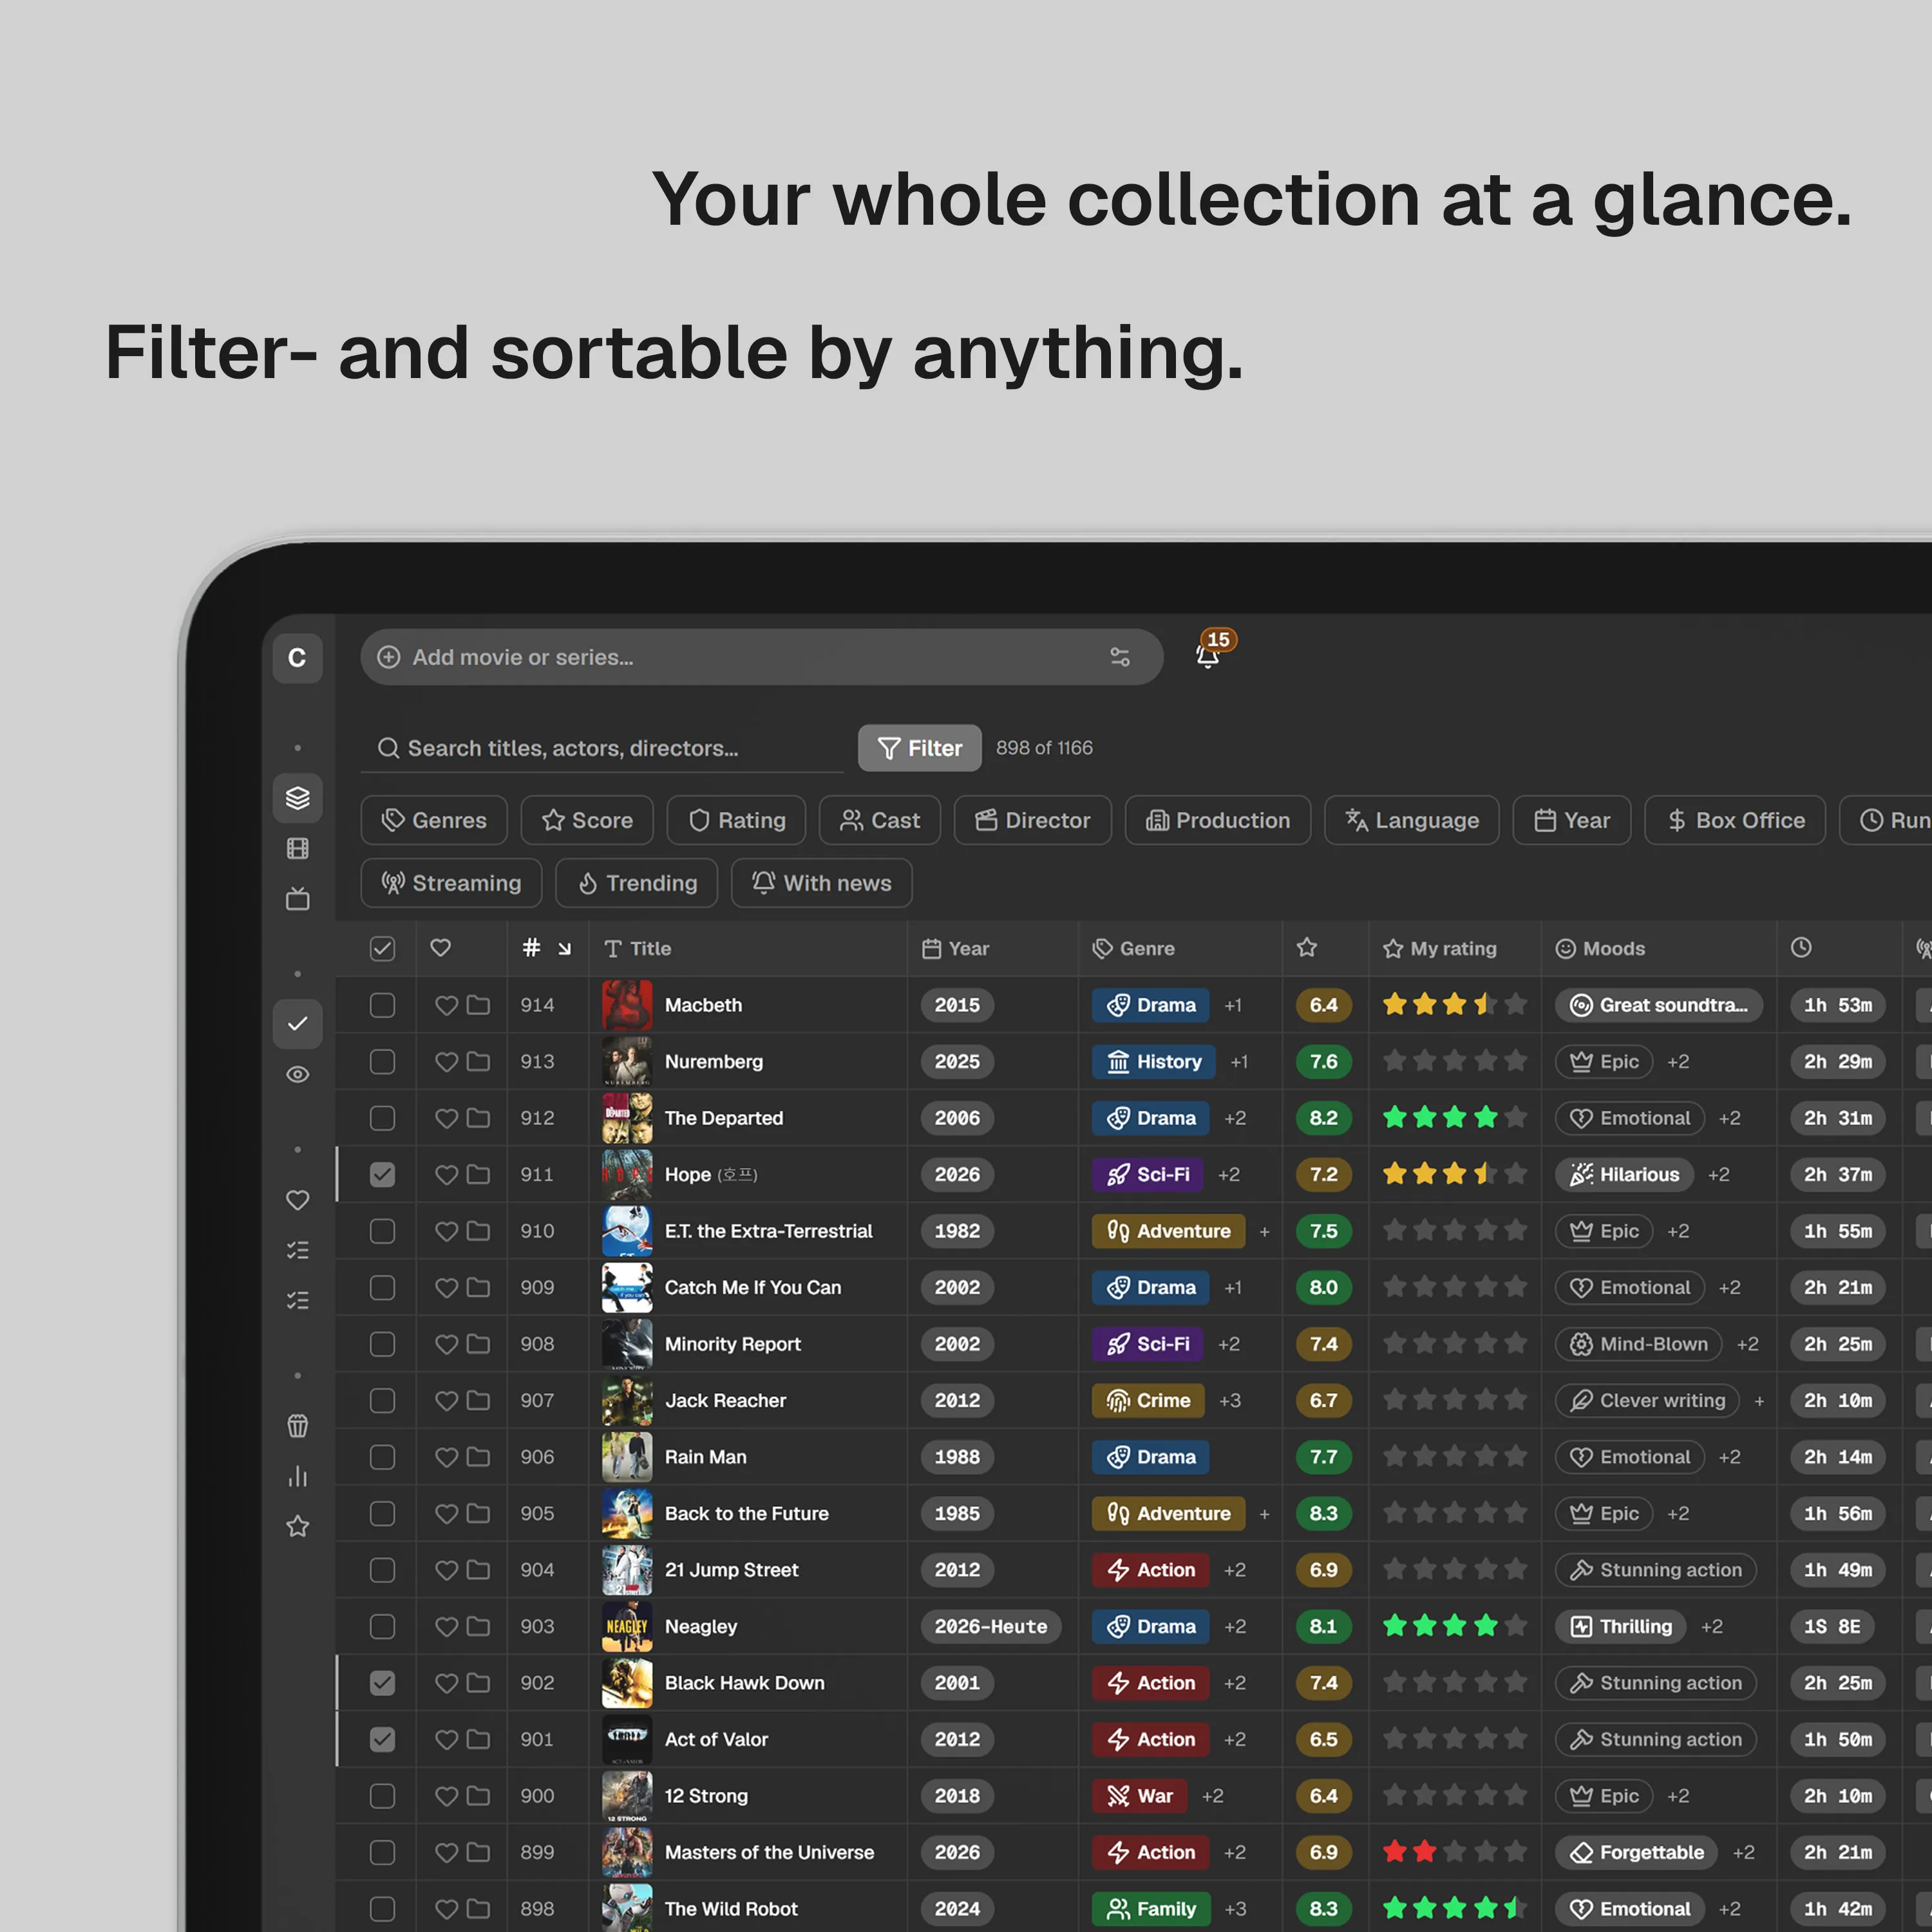The image size is (1932, 1932).
Task: Open the star ratings icon in sidebar
Action: pyautogui.click(x=297, y=1527)
